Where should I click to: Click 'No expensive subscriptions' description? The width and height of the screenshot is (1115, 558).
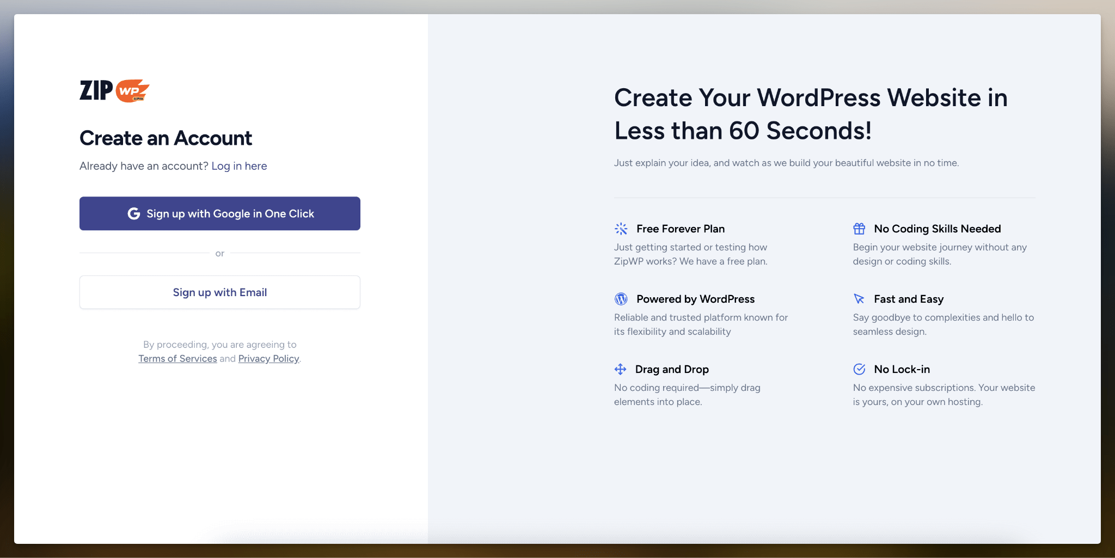[x=944, y=395]
